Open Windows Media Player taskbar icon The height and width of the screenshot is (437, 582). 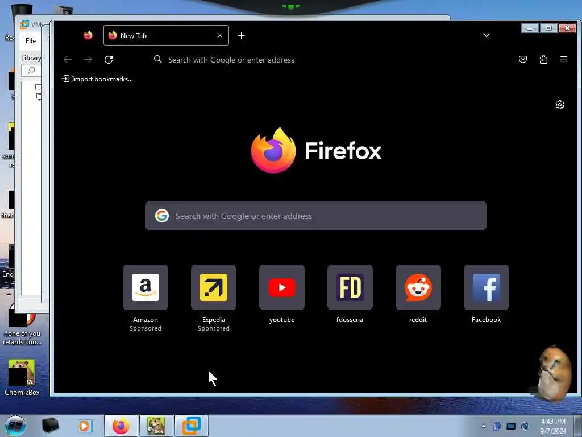click(84, 426)
